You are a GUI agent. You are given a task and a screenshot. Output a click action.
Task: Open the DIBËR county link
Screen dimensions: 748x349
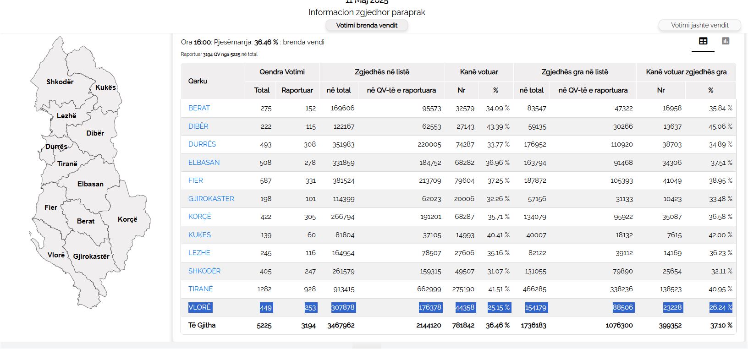198,126
